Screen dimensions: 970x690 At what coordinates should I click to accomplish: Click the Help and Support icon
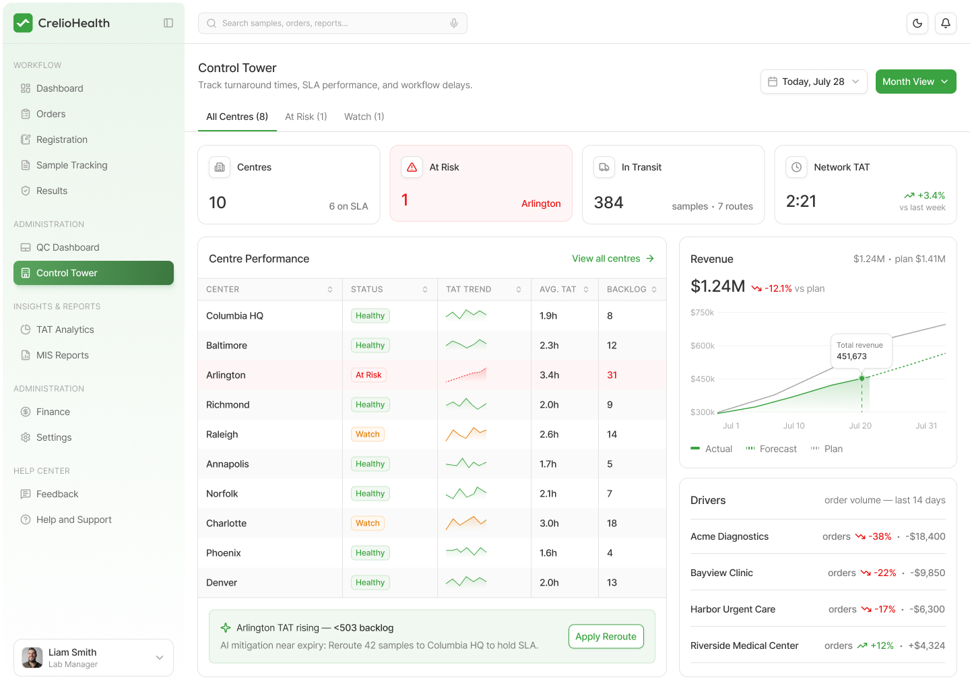(26, 520)
